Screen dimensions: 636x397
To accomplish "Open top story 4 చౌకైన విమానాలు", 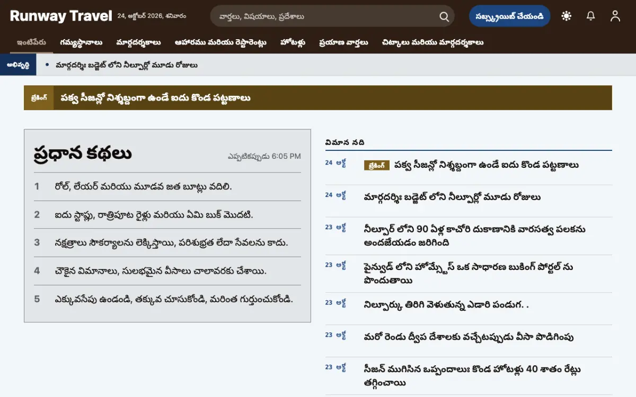I will pos(160,271).
